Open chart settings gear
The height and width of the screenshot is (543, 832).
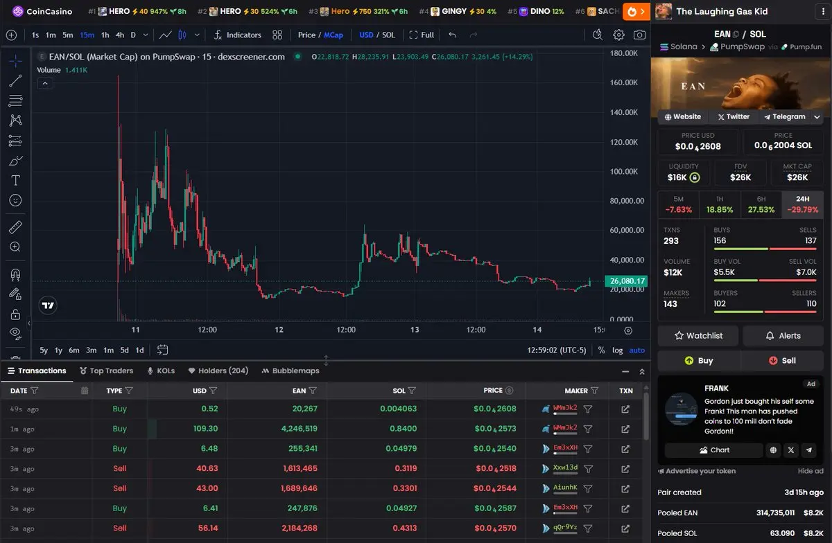click(x=618, y=35)
